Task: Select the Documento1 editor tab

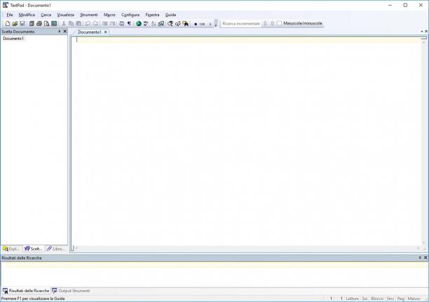Action: click(90, 32)
